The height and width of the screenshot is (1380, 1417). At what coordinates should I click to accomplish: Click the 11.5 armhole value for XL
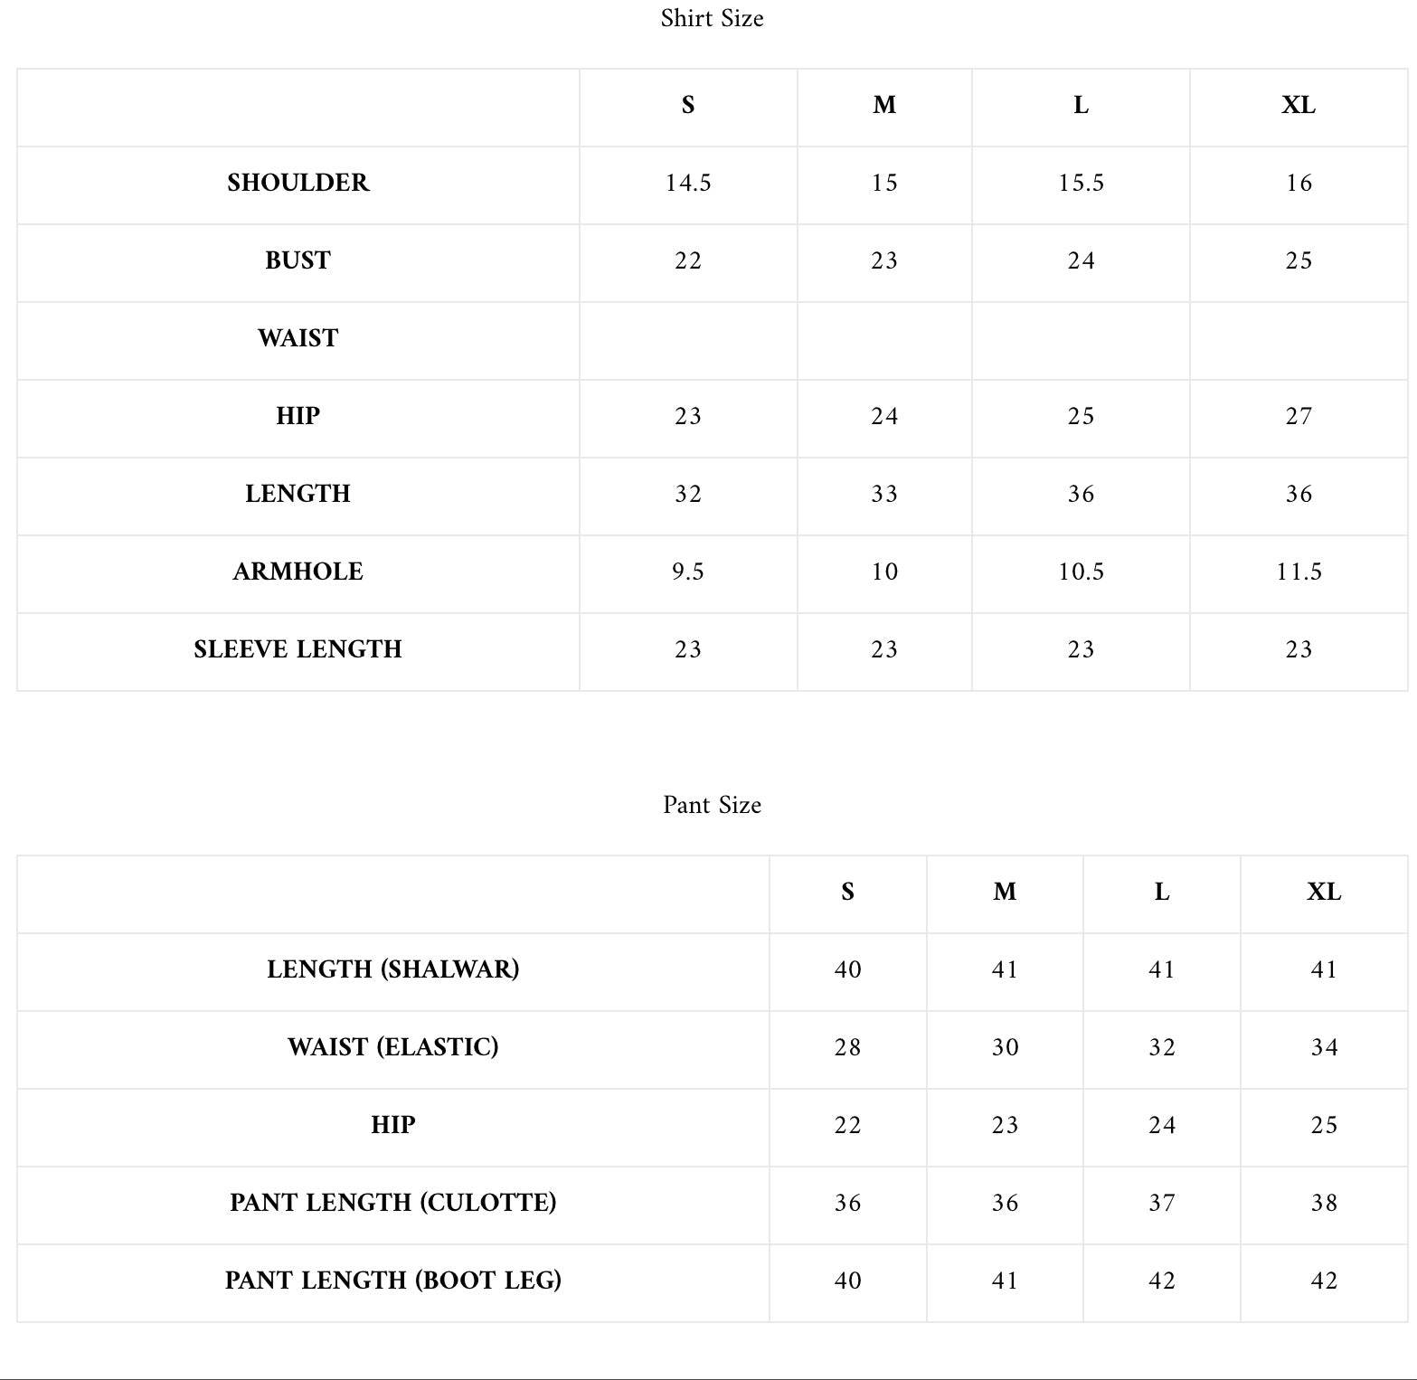pyautogui.click(x=1299, y=572)
